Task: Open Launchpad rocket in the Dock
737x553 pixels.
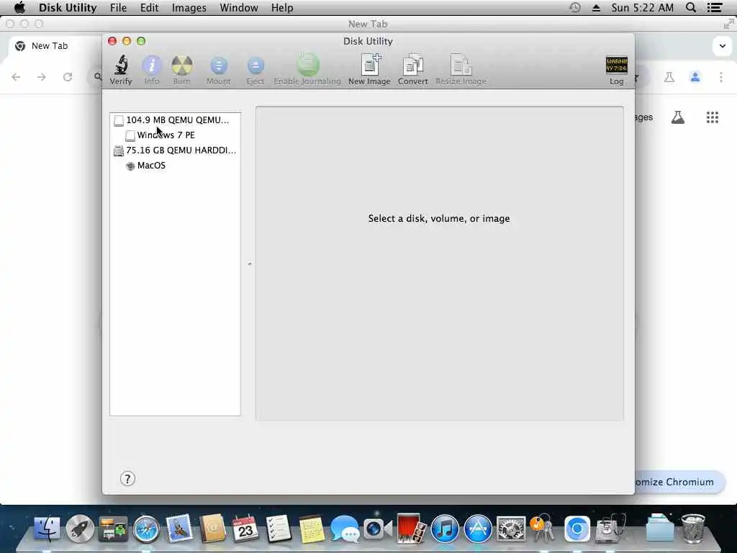Action: (x=80, y=529)
